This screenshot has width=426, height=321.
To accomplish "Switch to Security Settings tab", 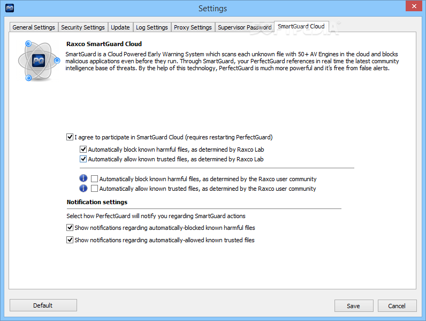I will pos(83,27).
